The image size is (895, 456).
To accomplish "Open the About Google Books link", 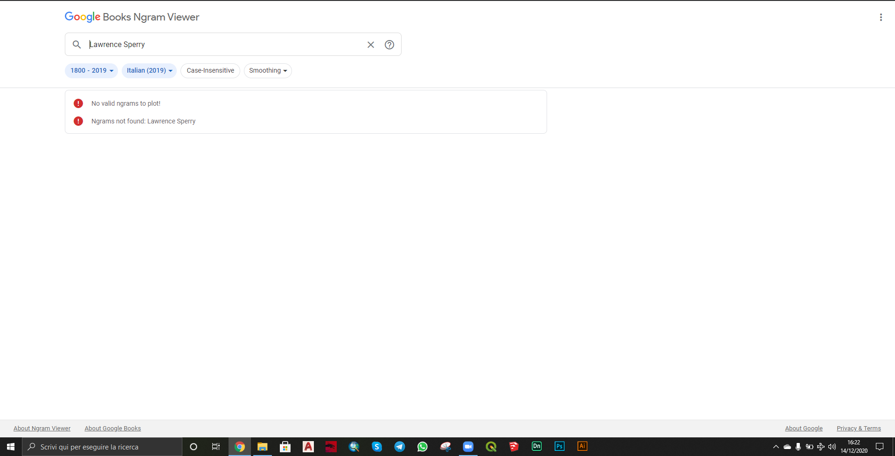I will coord(112,429).
